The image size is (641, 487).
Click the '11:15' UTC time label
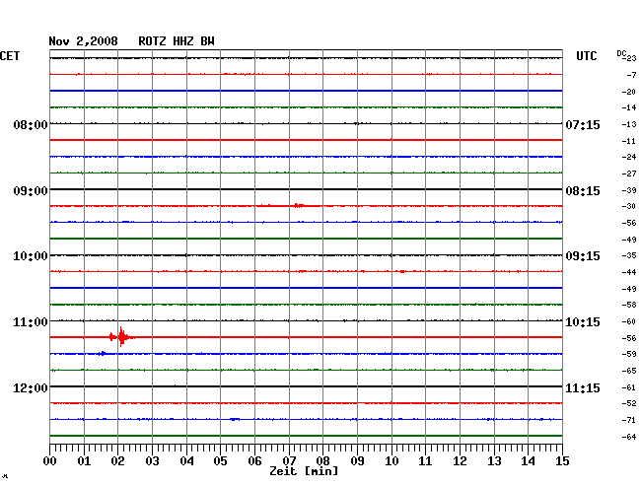coord(583,387)
